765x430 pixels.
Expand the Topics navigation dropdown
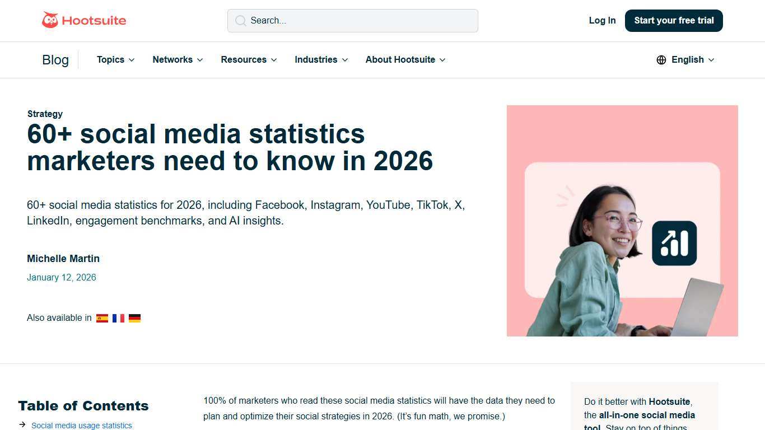115,60
